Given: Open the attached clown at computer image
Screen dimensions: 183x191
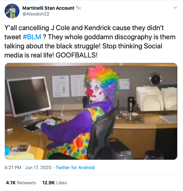Looking at the screenshot, I should pyautogui.click(x=91, y=111).
